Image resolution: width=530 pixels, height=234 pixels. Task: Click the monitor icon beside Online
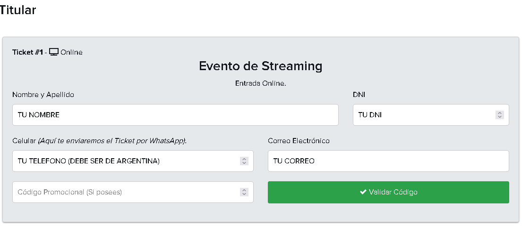pyautogui.click(x=54, y=52)
